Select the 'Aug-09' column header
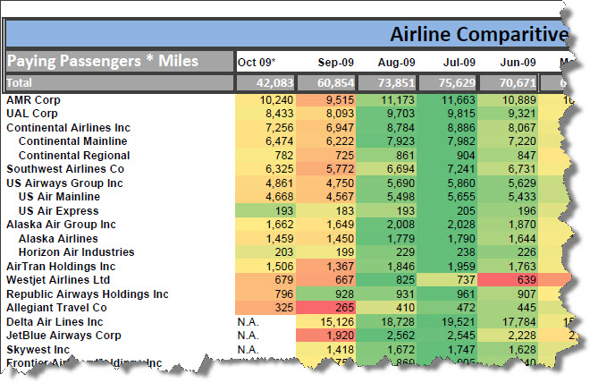The width and height of the screenshot is (590, 383). pyautogui.click(x=396, y=63)
